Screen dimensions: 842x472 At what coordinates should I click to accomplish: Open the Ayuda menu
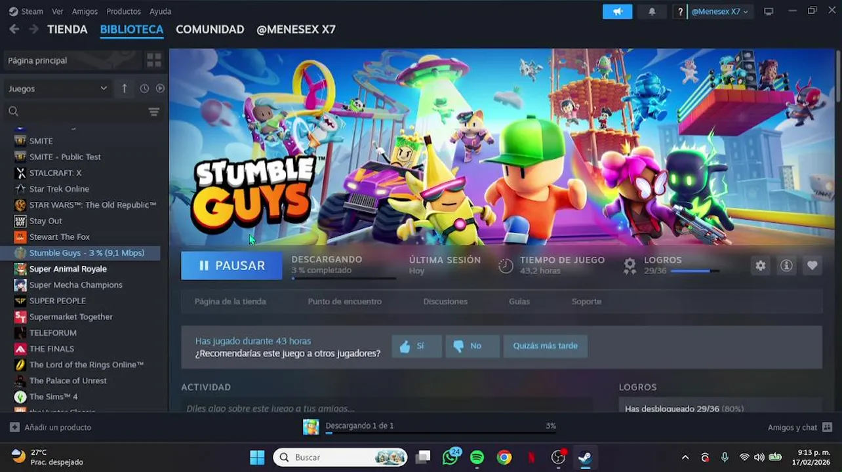[x=160, y=11]
